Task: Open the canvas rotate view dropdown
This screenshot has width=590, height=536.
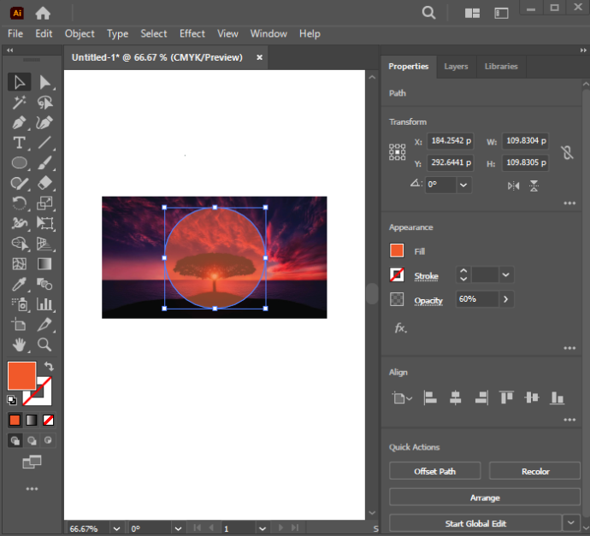Action: (x=179, y=528)
